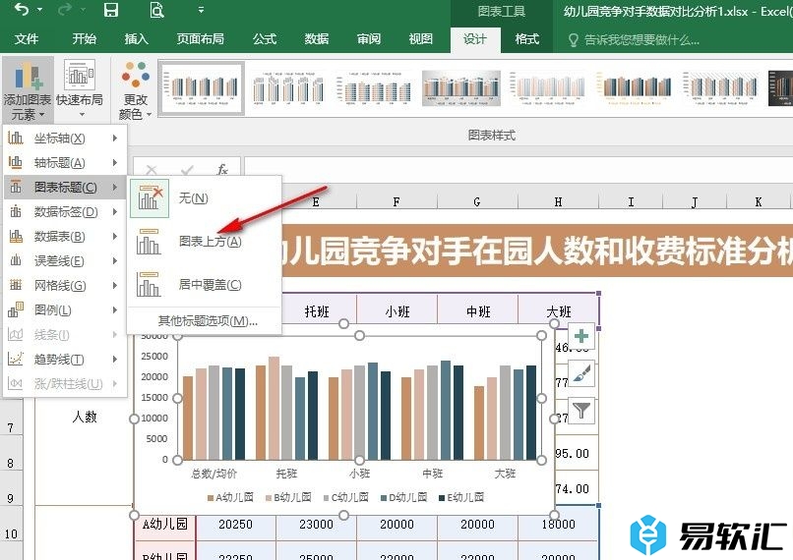Open the 文件 menu tab

[x=27, y=39]
